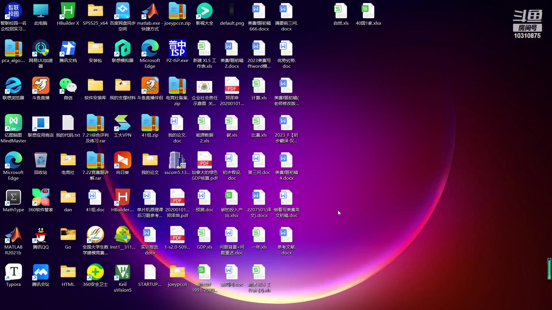Screen dimensions: 552x310
Task: Launch MATLAB R2021b icon
Action: (13, 241)
